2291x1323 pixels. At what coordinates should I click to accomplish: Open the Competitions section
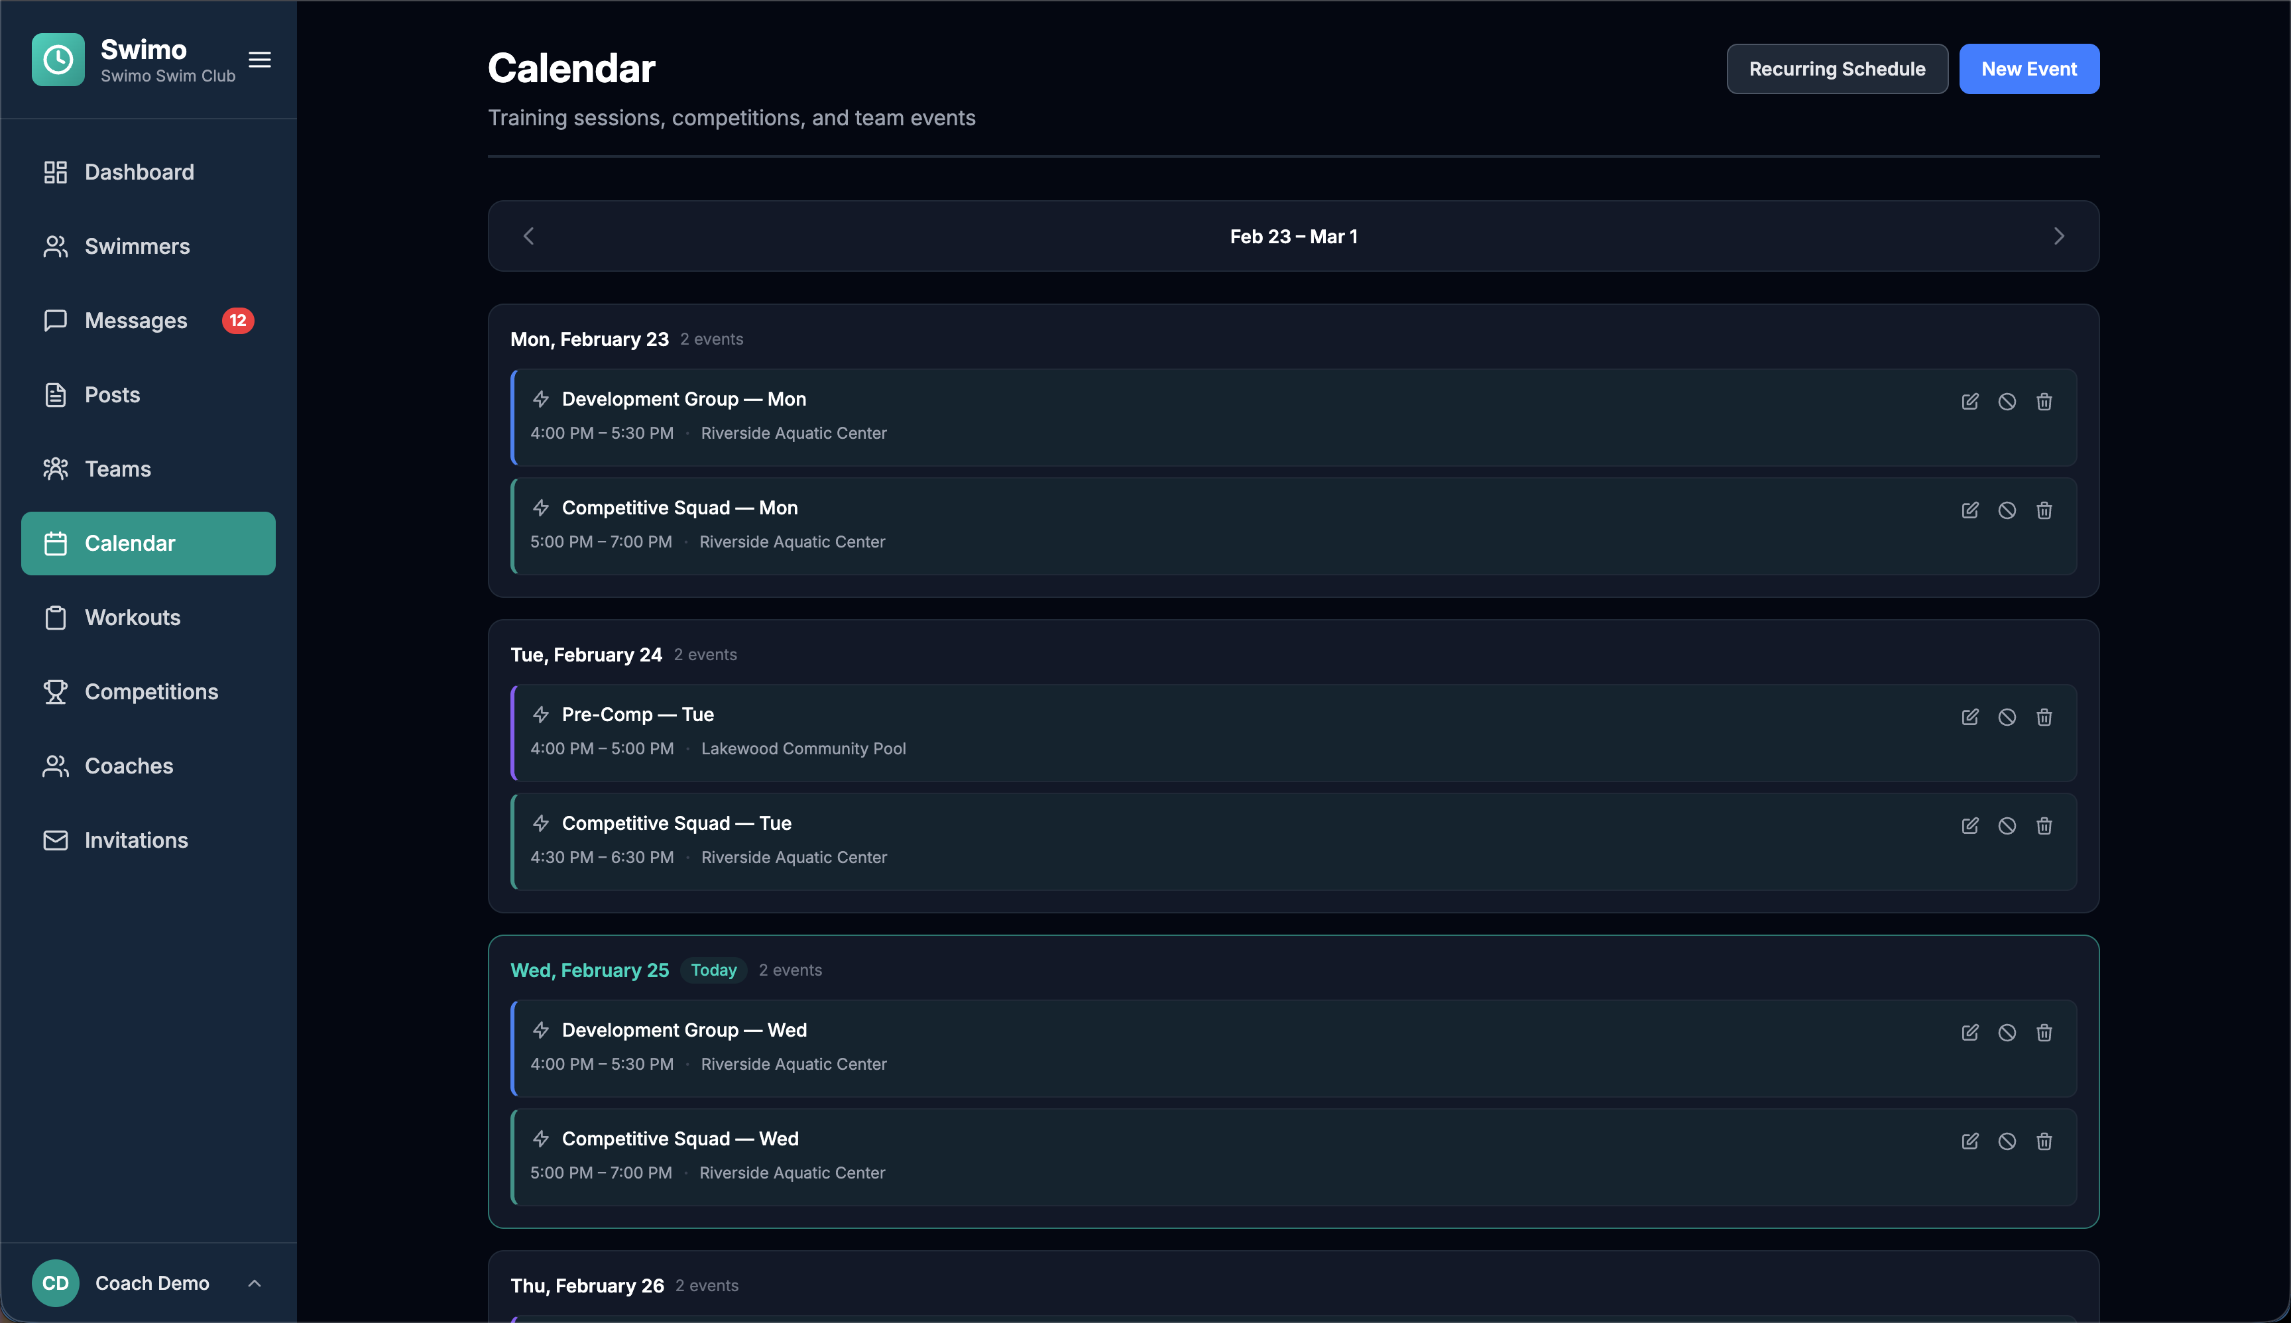coord(151,691)
